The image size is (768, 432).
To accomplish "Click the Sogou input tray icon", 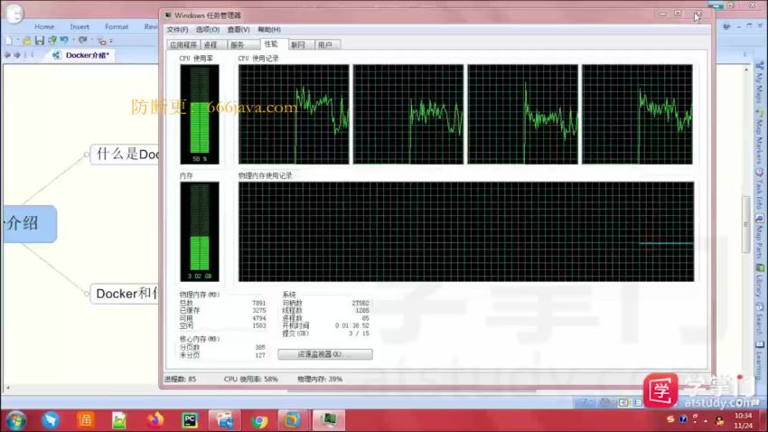I will tap(670, 419).
